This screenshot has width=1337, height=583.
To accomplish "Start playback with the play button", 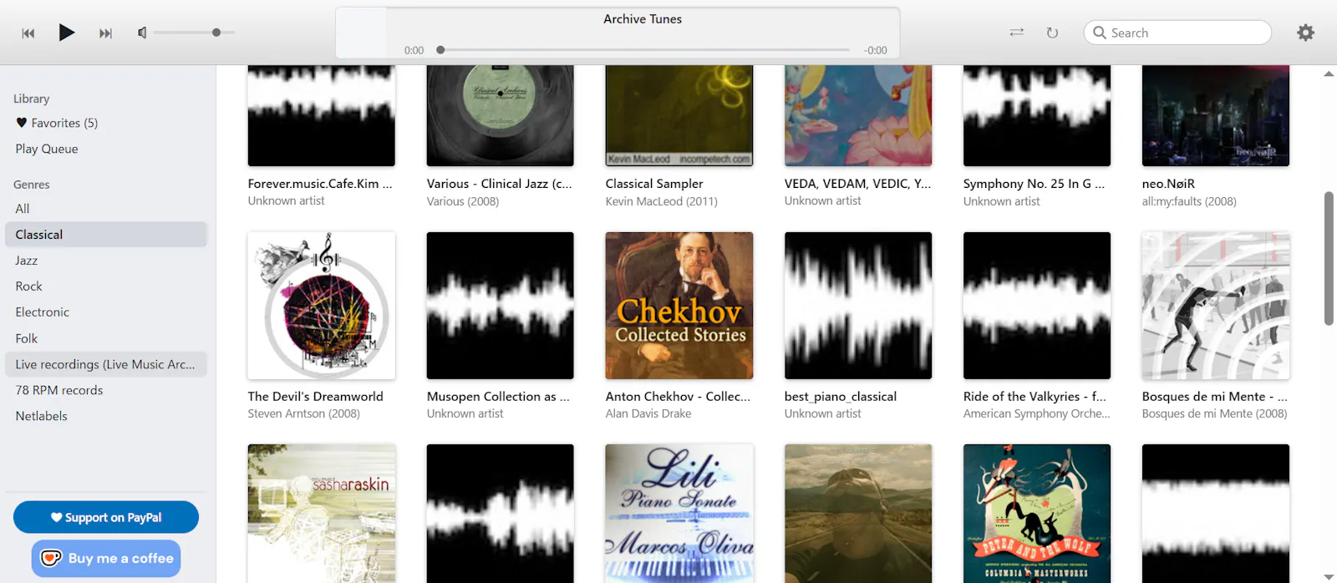I will [x=67, y=33].
